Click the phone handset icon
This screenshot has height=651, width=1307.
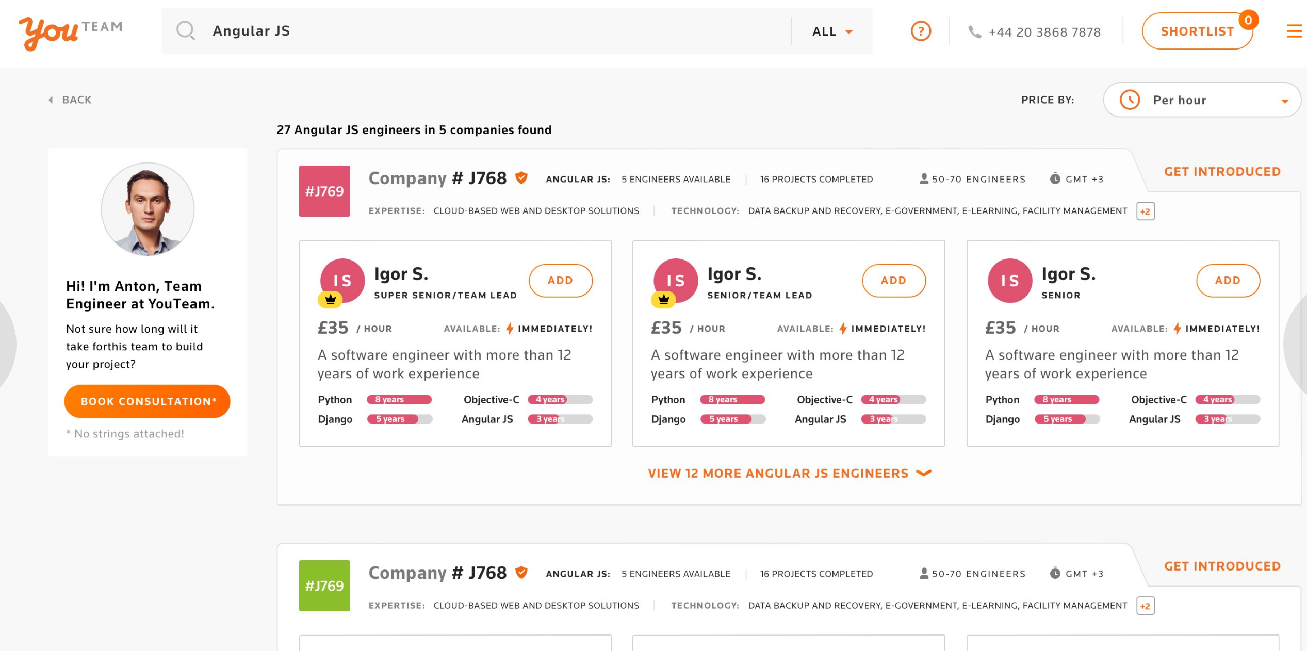(x=974, y=32)
